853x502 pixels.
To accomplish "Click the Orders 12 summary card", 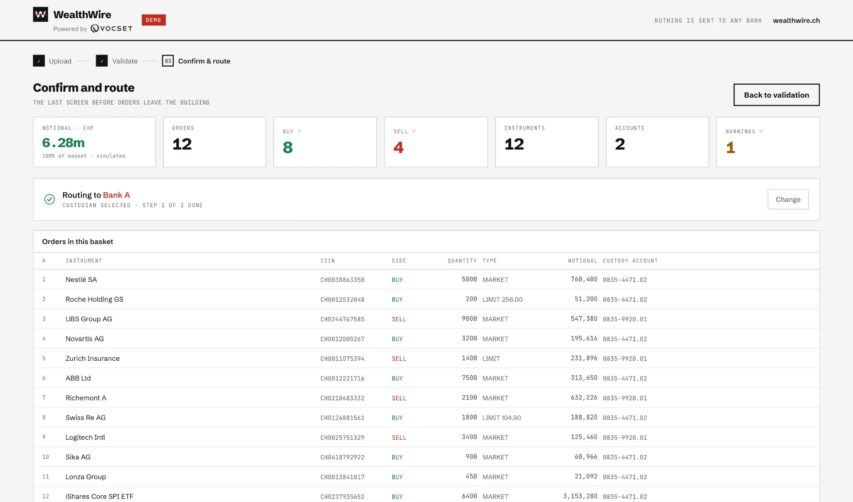I will click(215, 142).
